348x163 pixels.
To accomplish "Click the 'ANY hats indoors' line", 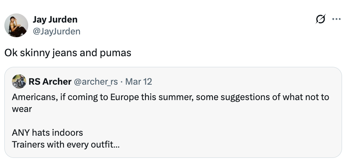I will (47, 133).
